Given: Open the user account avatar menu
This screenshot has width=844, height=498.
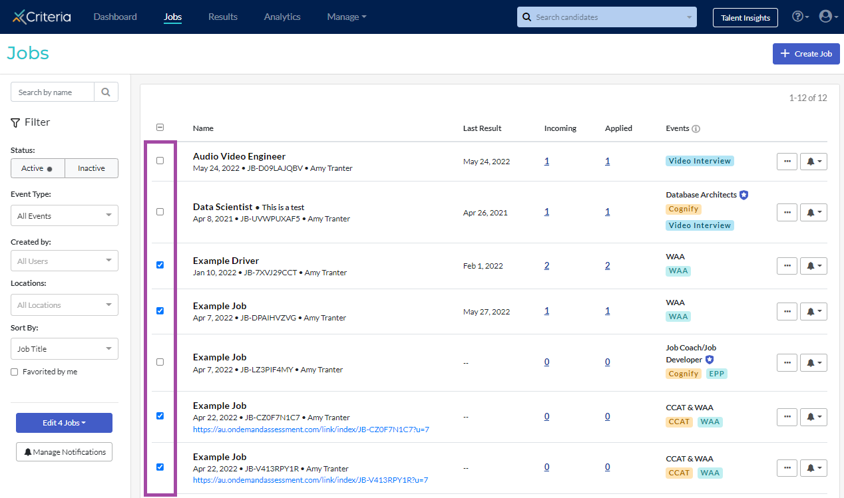Looking at the screenshot, I should (829, 17).
